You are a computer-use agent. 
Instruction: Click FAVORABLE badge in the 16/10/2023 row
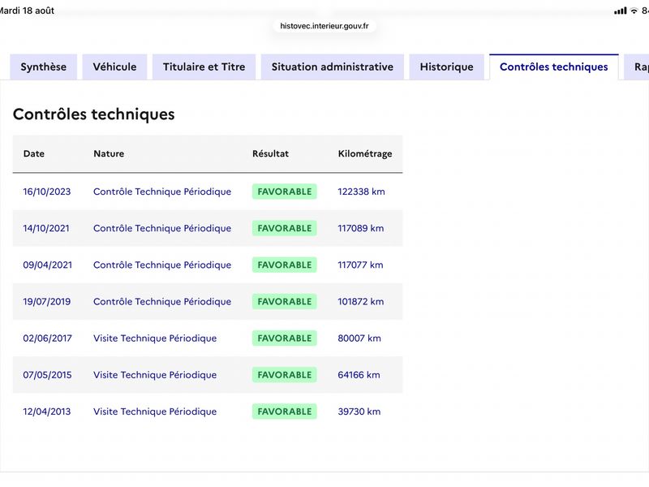point(285,192)
